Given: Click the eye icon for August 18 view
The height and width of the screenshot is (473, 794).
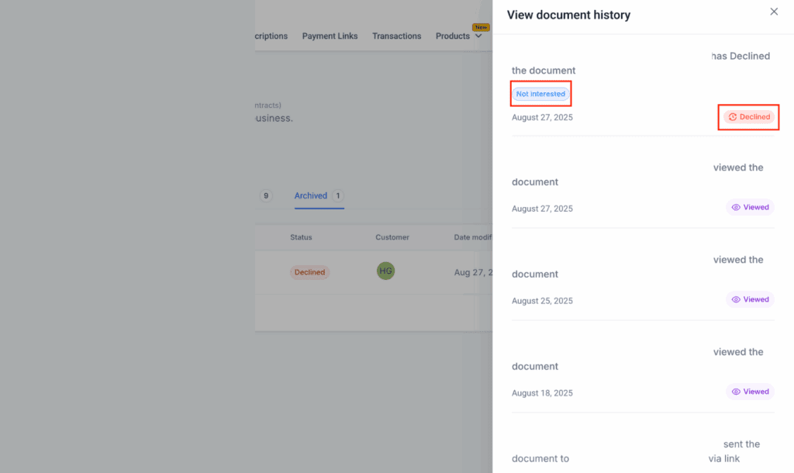Looking at the screenshot, I should point(736,392).
